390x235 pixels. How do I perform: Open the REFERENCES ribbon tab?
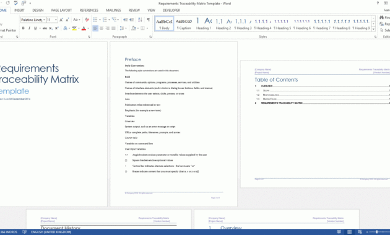point(89,10)
